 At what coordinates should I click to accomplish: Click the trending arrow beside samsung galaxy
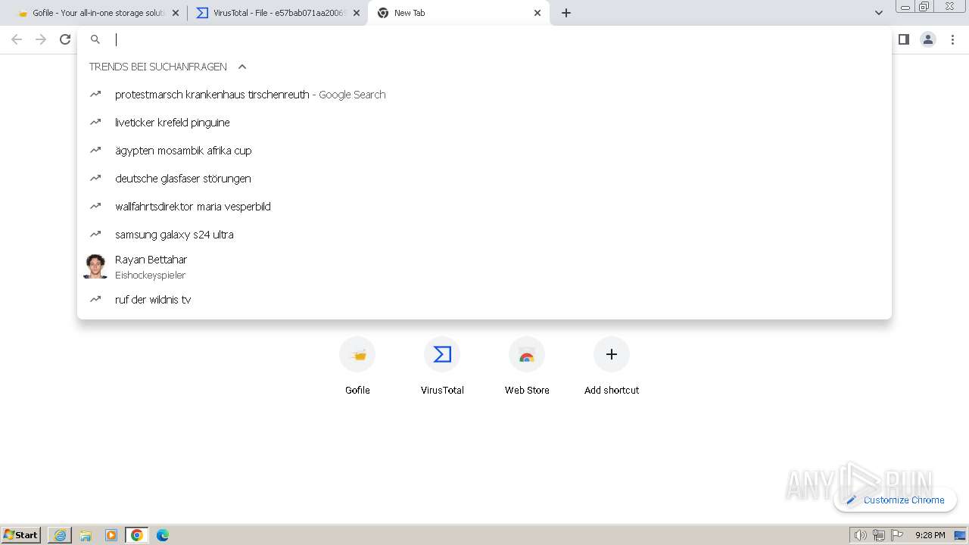coord(95,234)
